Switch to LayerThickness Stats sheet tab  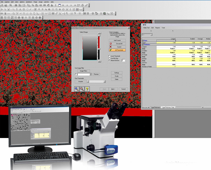click(x=168, y=107)
